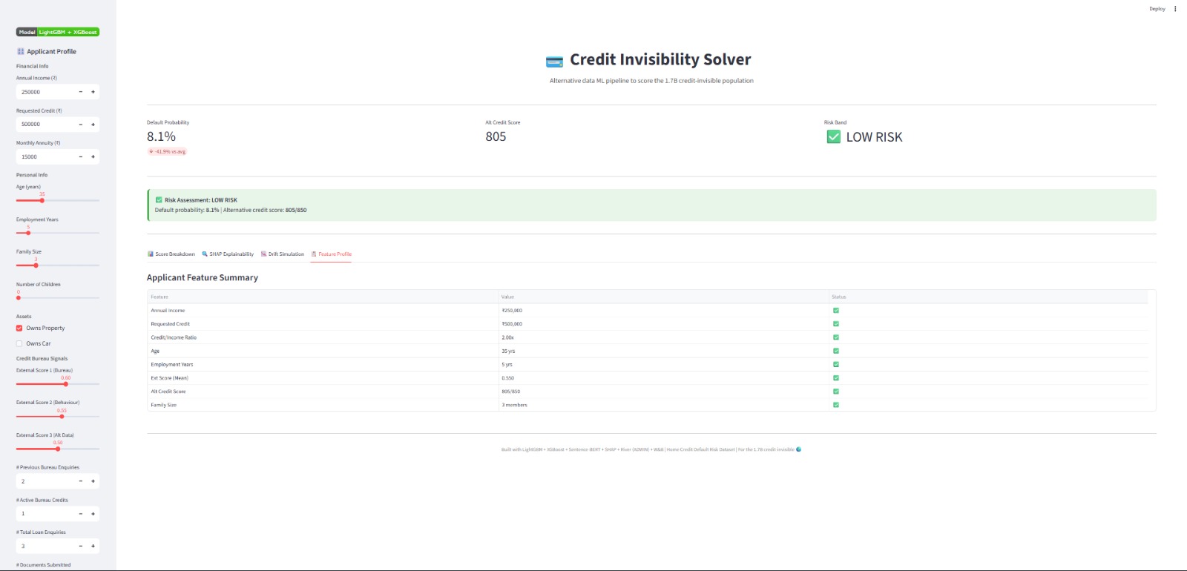Open the SHAP Explainability tab
The width and height of the screenshot is (1187, 571).
[228, 254]
